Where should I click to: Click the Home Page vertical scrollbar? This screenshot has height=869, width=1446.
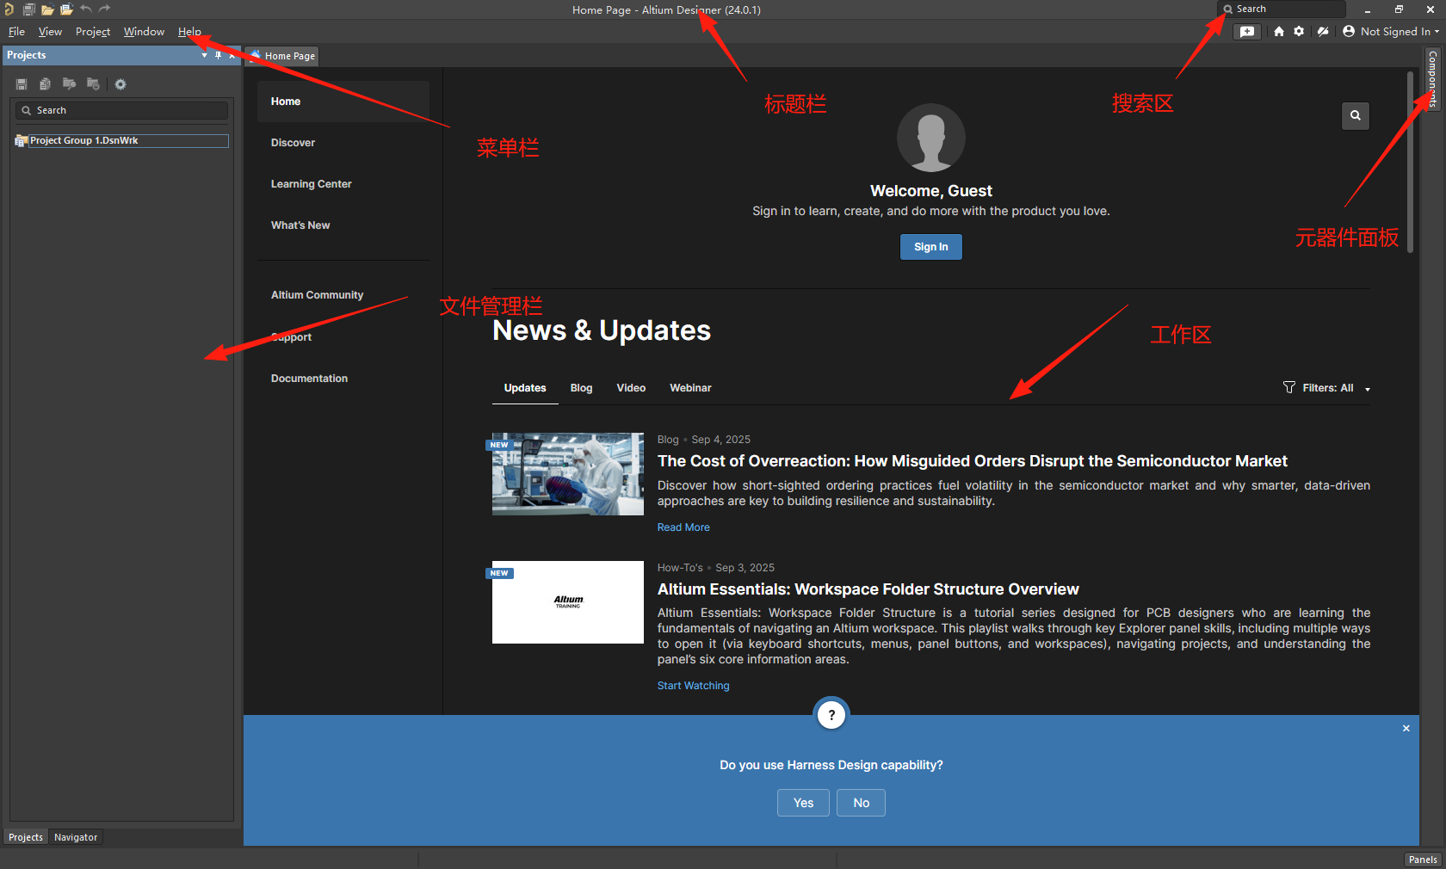[x=1411, y=163]
